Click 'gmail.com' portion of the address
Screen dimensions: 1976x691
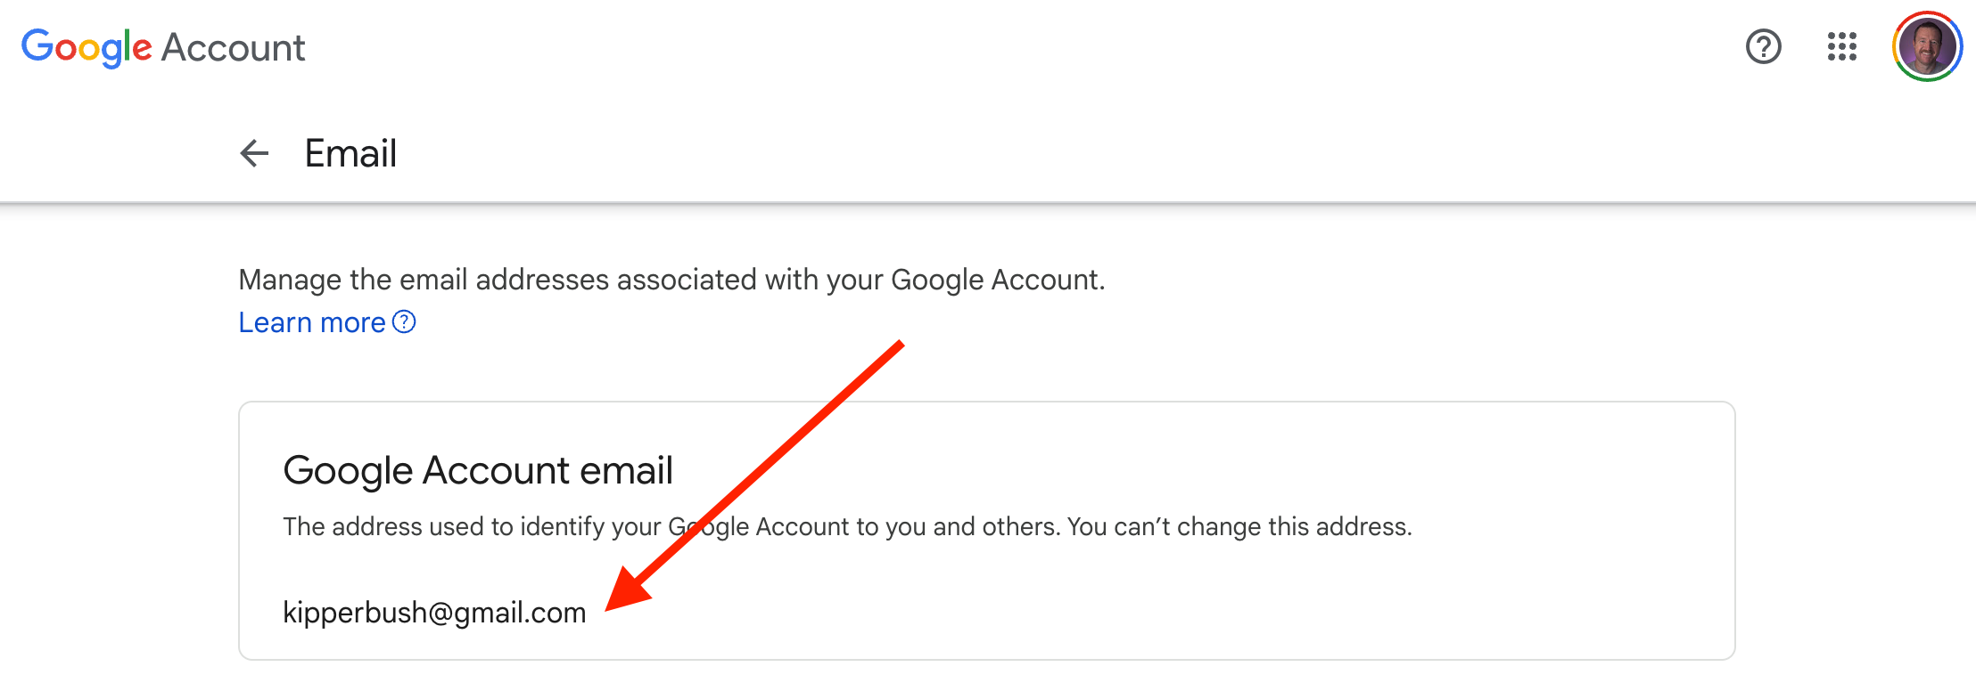[x=520, y=613]
